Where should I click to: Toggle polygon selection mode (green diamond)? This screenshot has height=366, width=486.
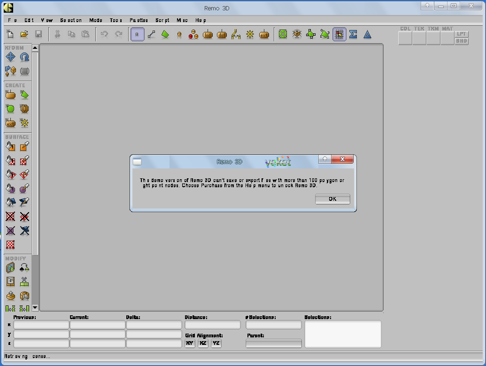[165, 34]
